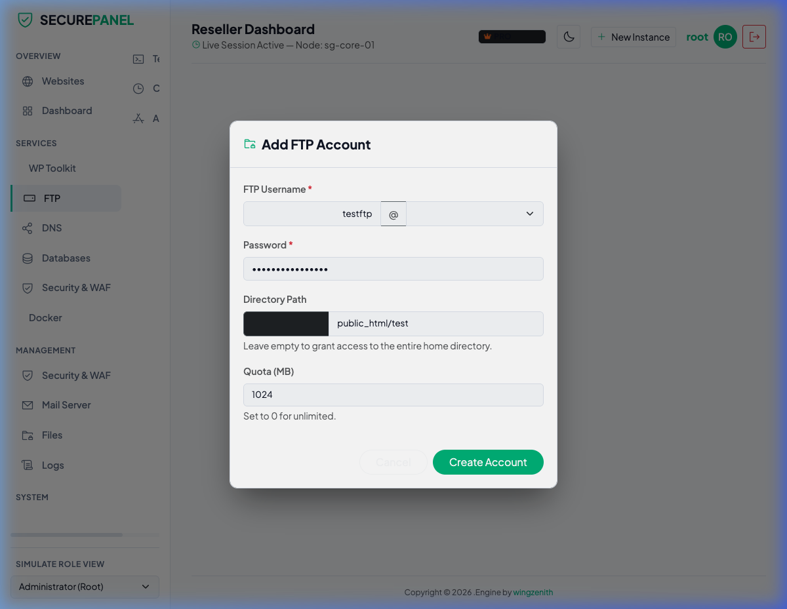The height and width of the screenshot is (609, 787).
Task: Click the @ separator button
Action: pos(393,214)
